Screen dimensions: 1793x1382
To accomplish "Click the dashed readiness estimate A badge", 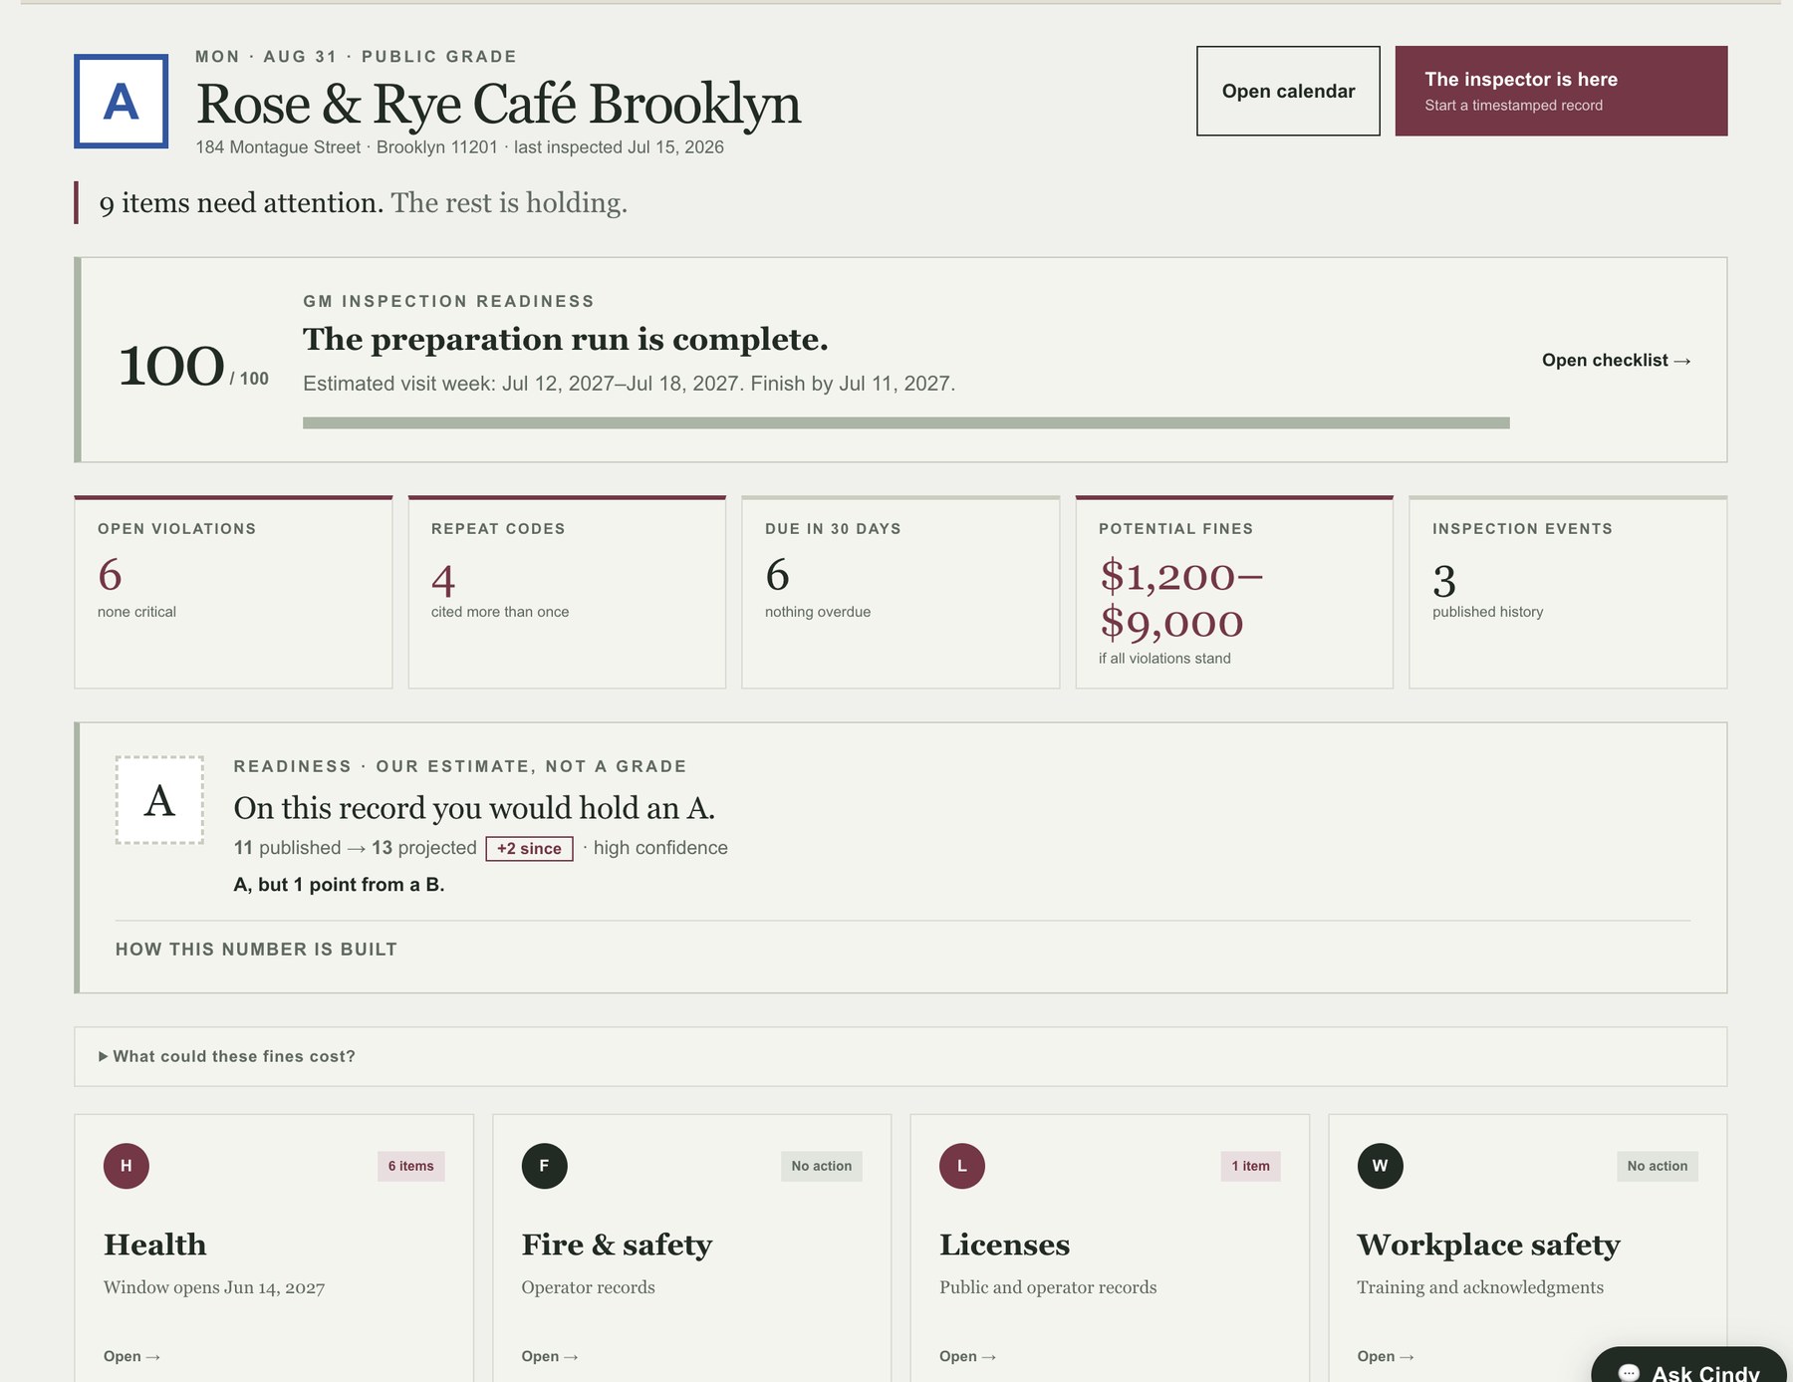I will click(159, 800).
